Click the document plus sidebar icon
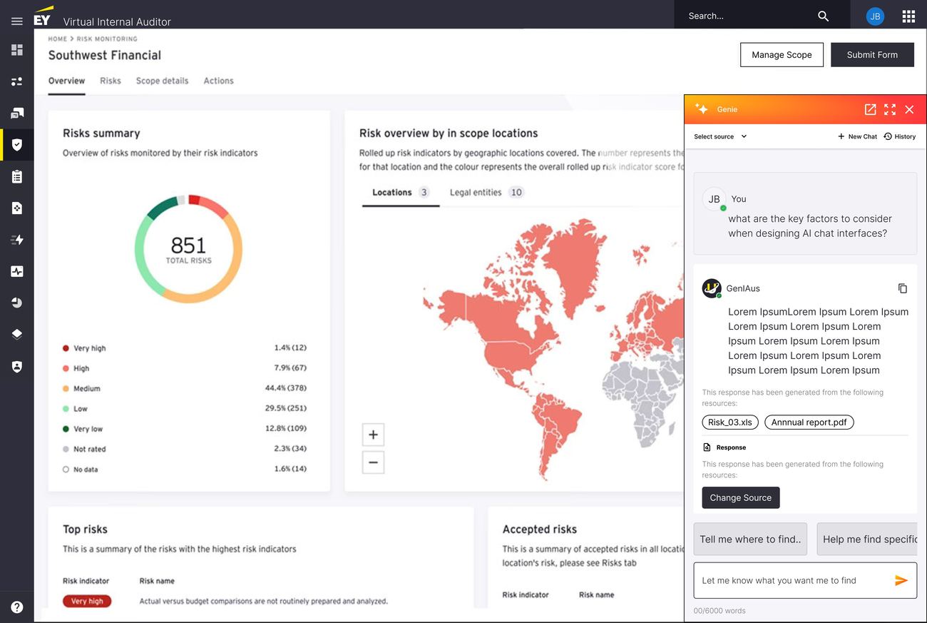This screenshot has width=927, height=623. coord(17,208)
